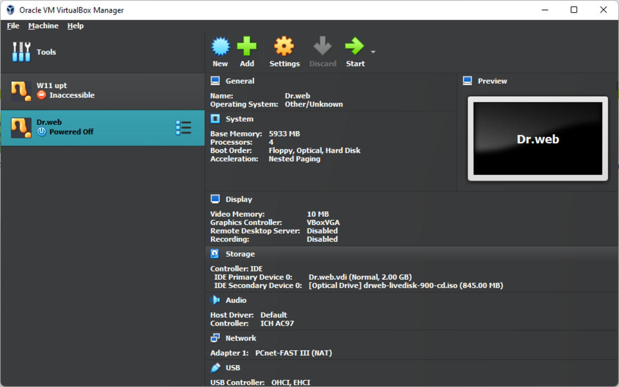Open the File menu
The height and width of the screenshot is (387, 619).
coord(13,26)
